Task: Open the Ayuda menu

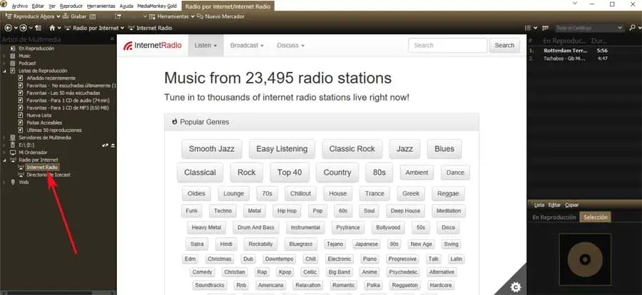Action: pos(126,6)
